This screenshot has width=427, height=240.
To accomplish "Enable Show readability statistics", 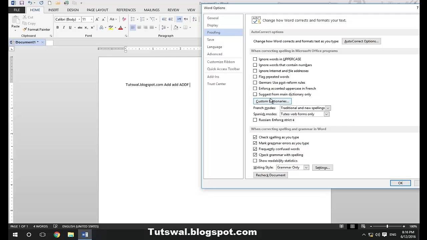I will 255,161.
